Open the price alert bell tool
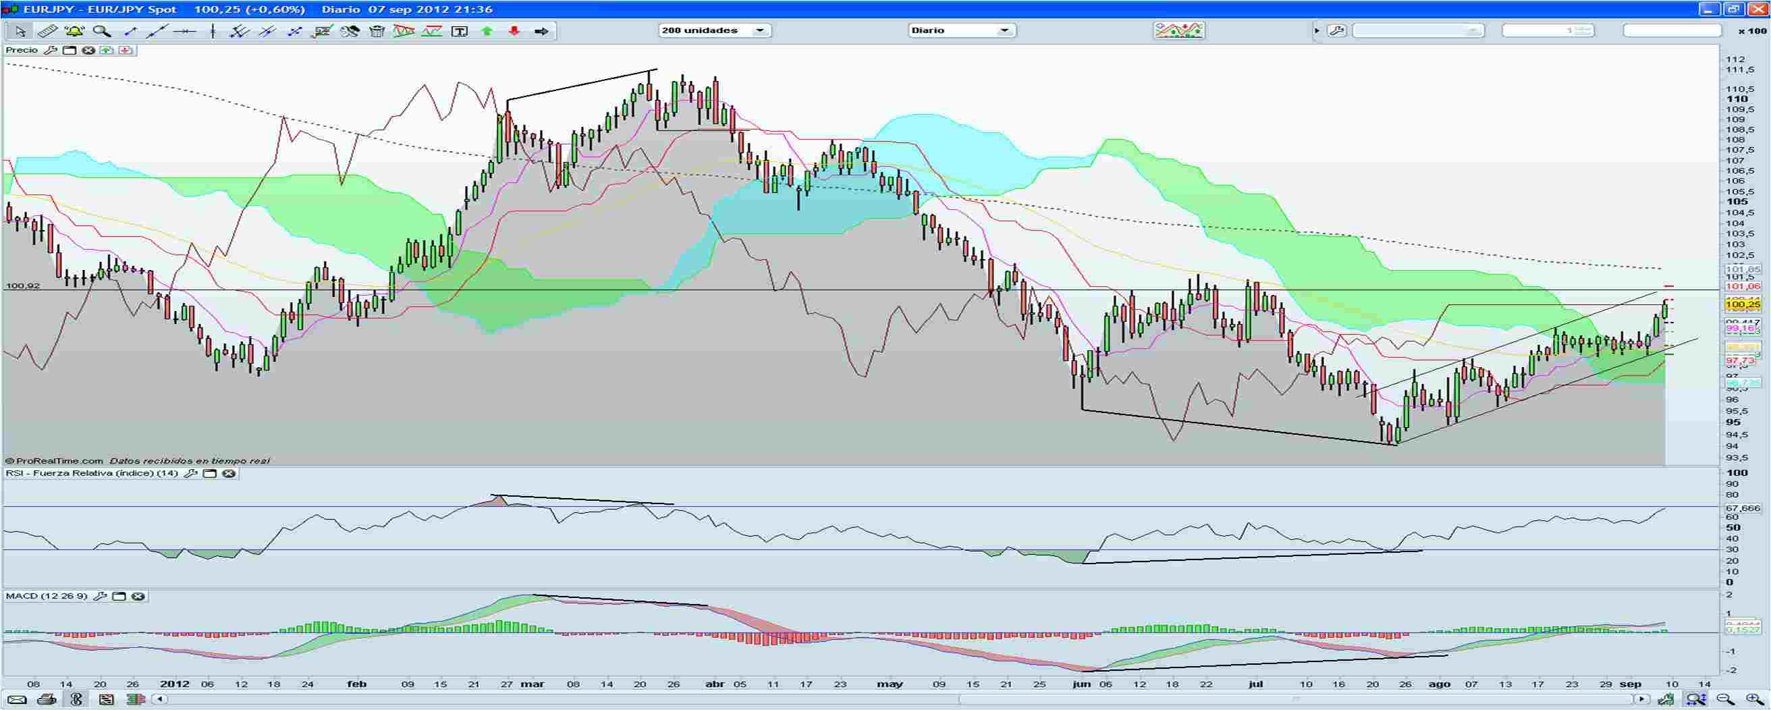The width and height of the screenshot is (1771, 710). 74,31
